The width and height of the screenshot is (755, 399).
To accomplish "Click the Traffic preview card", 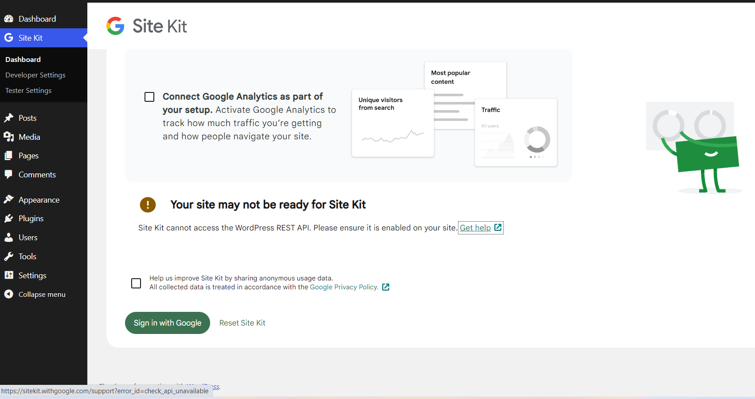I will 516,133.
